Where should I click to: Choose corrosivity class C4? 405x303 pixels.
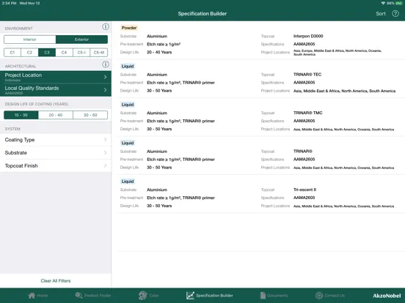(x=64, y=52)
